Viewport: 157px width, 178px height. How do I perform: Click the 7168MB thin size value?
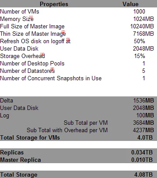(143, 34)
